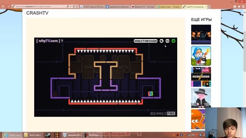Click the page vertical scrollbar thumb

(x=244, y=52)
